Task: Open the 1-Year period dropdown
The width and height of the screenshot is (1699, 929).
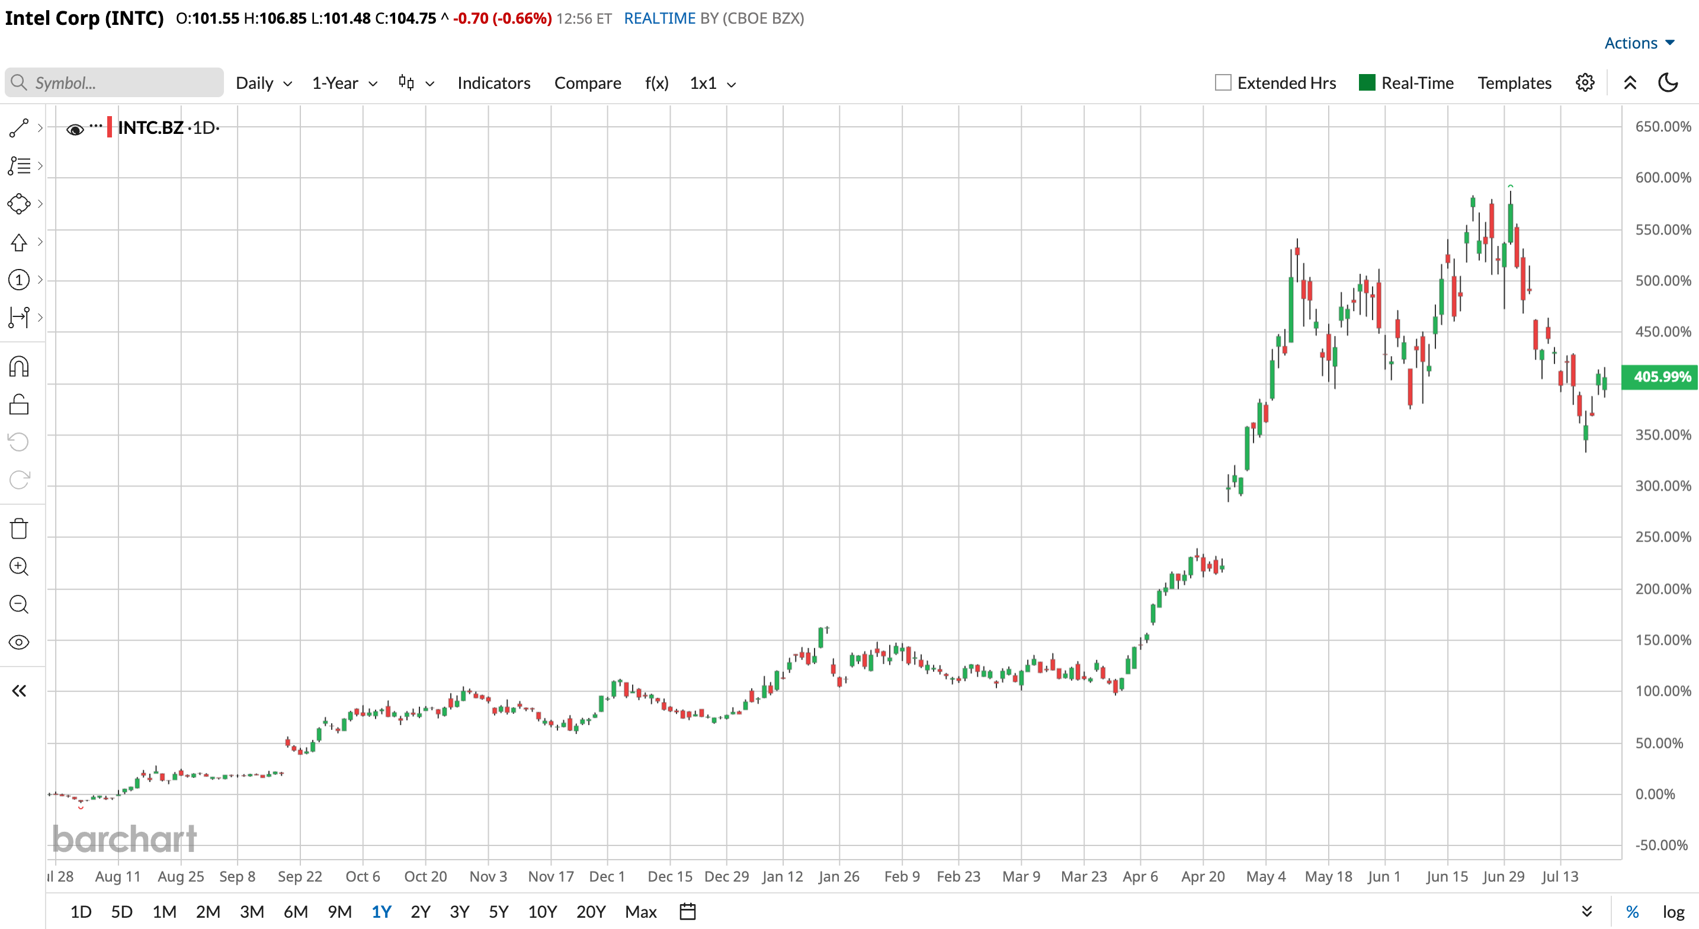Action: [344, 83]
